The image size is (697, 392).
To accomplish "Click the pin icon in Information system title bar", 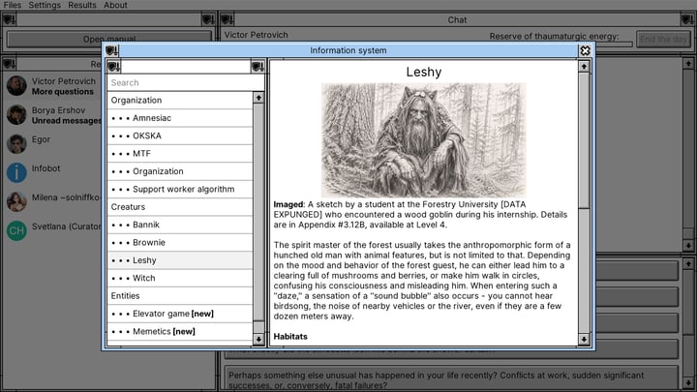I will pos(111,50).
